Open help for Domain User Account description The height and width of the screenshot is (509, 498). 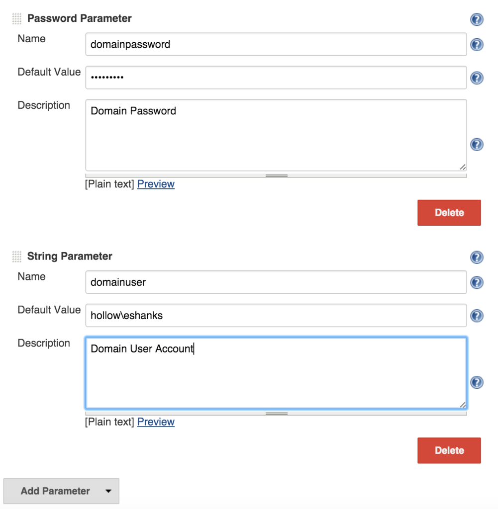pyautogui.click(x=477, y=382)
